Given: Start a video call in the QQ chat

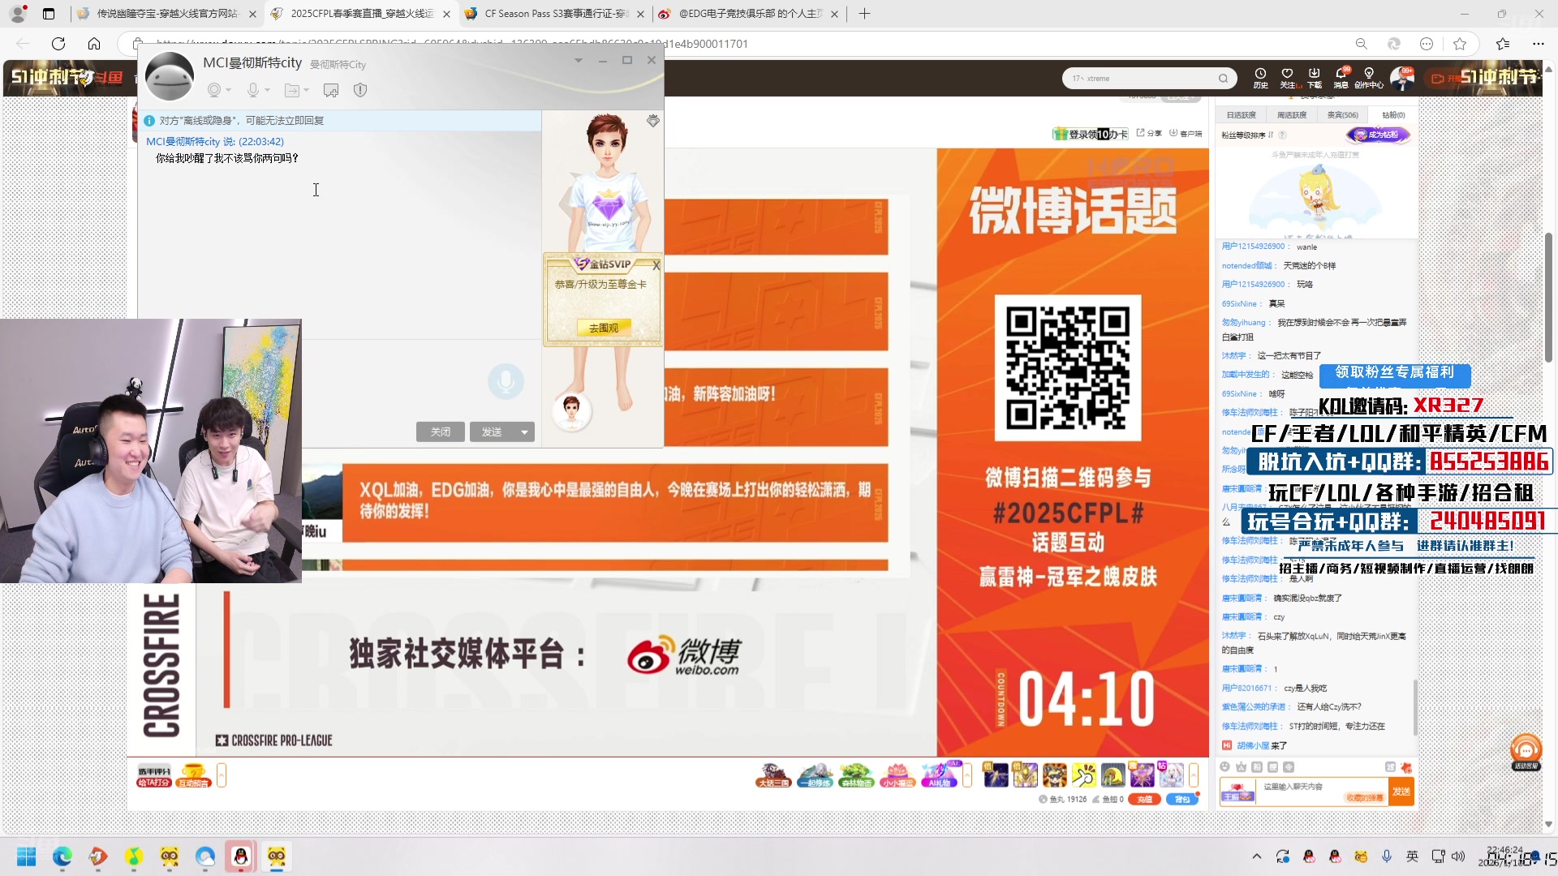Looking at the screenshot, I should [214, 90].
